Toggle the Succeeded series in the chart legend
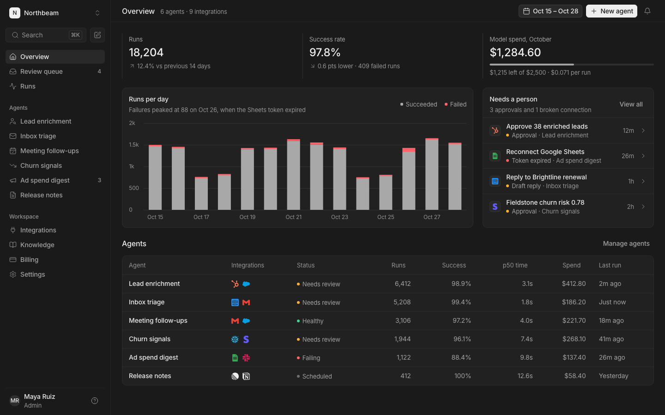The height and width of the screenshot is (415, 665). tap(418, 105)
